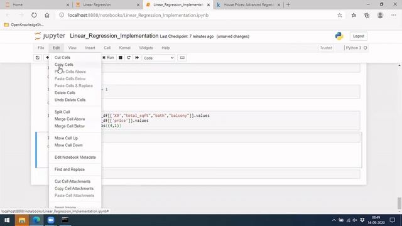Go to browser home page
Viewport: 402px width, 226px height.
47,15
